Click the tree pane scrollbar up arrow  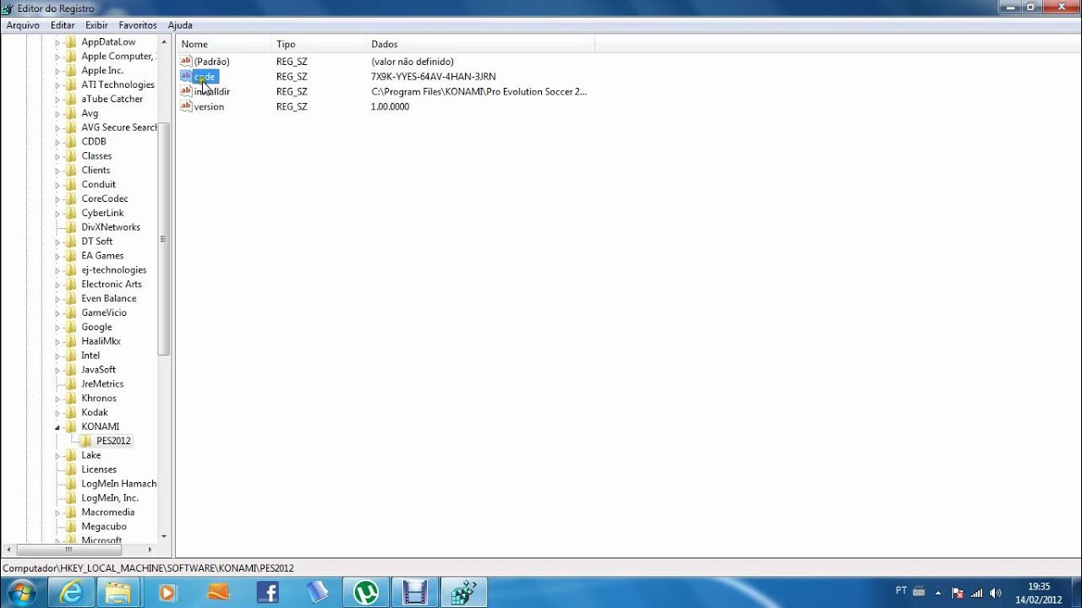(x=164, y=42)
